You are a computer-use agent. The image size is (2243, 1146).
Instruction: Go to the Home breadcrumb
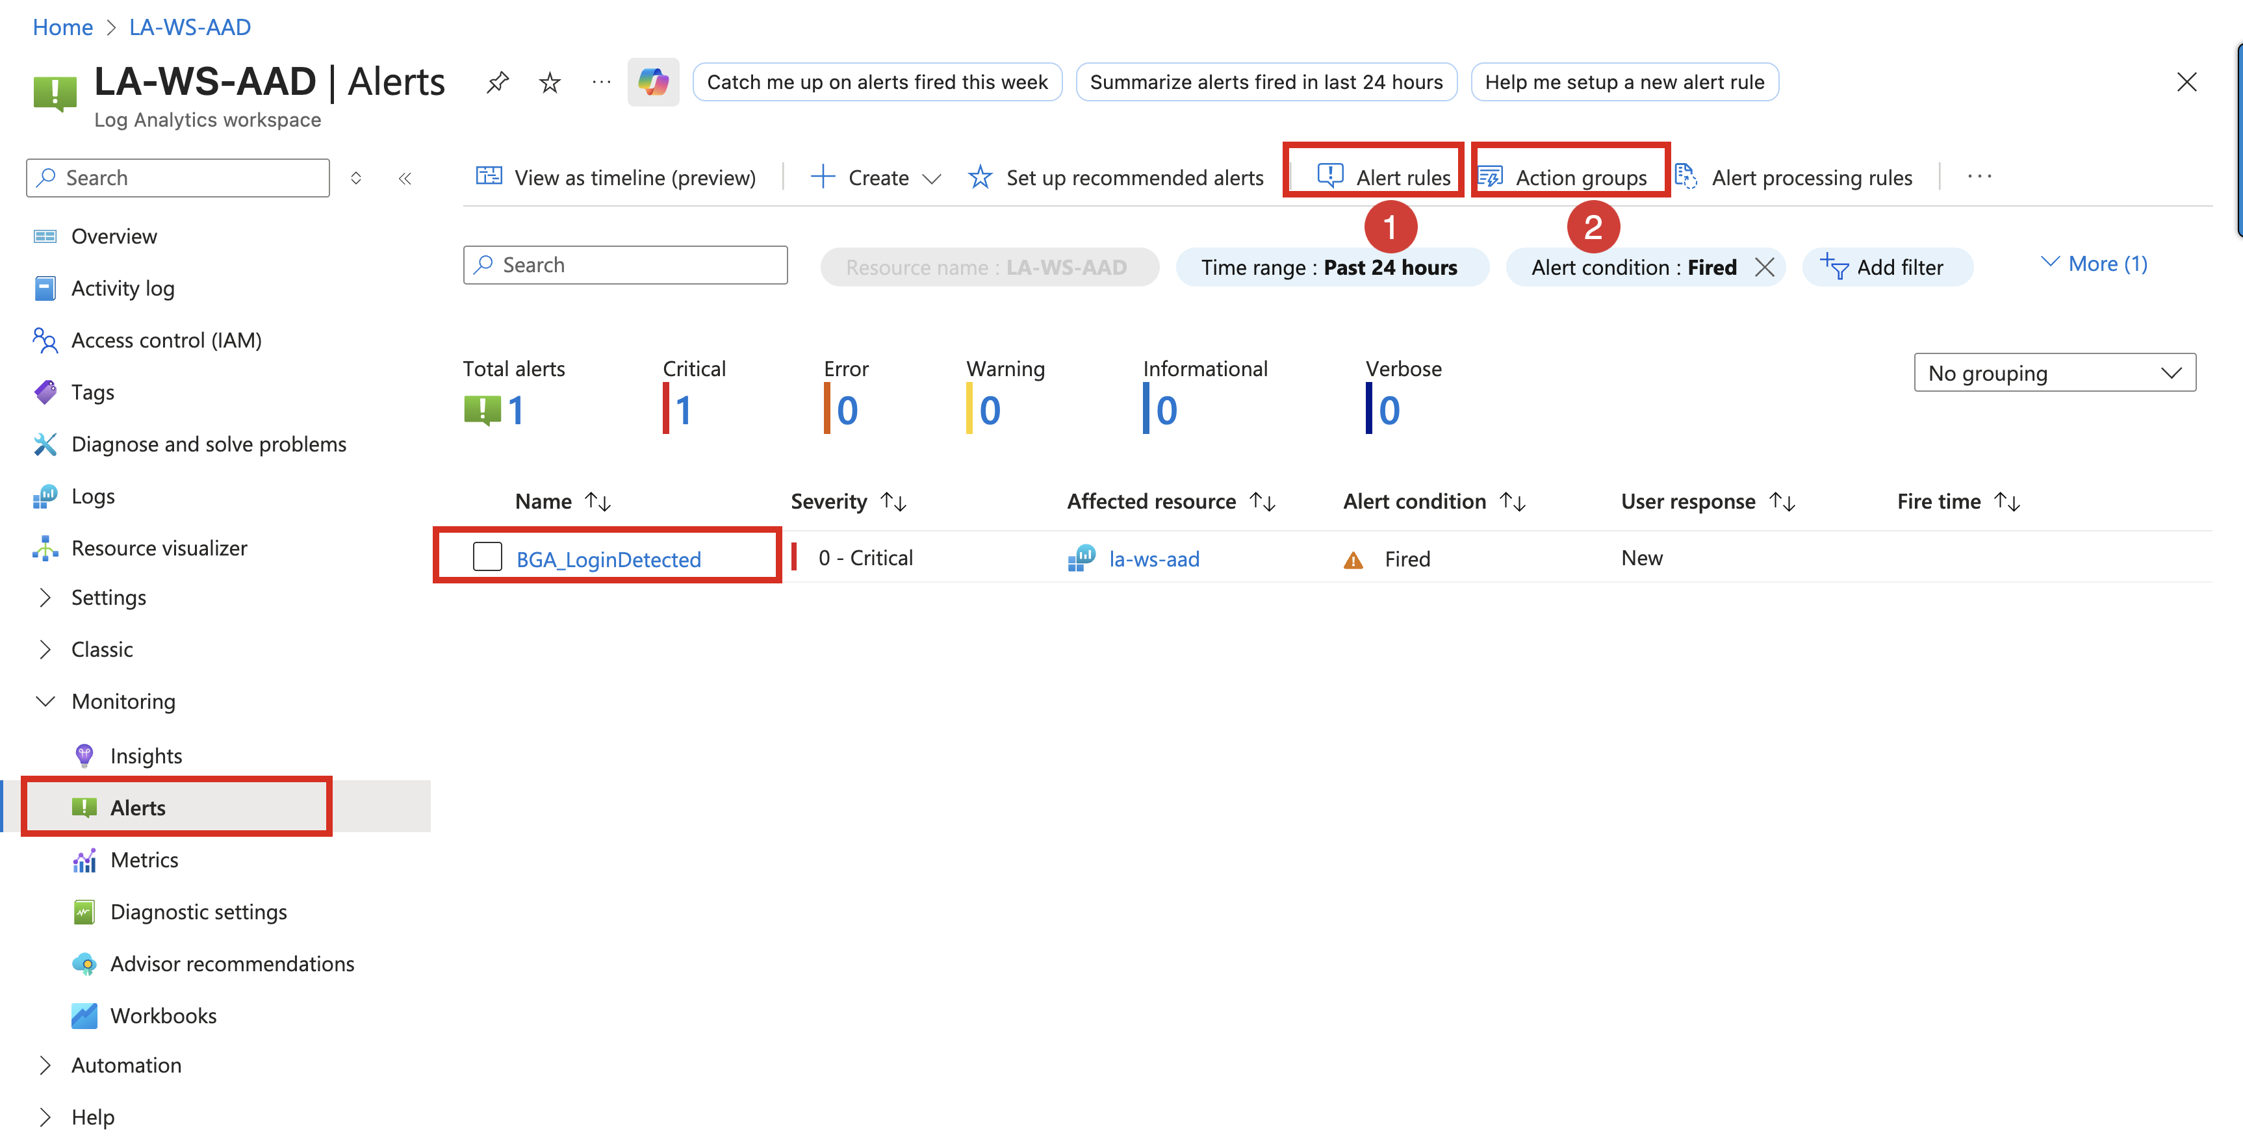62,27
